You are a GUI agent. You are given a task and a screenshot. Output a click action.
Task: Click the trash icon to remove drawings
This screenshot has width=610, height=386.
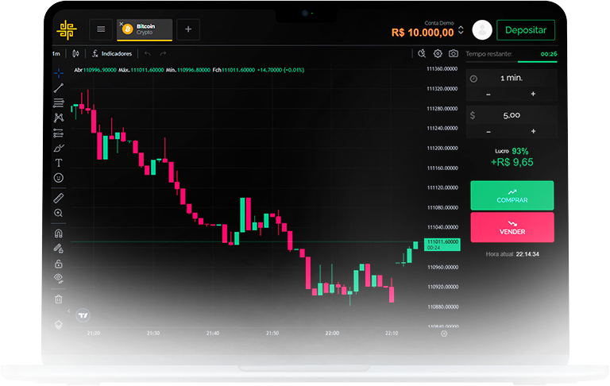[58, 299]
